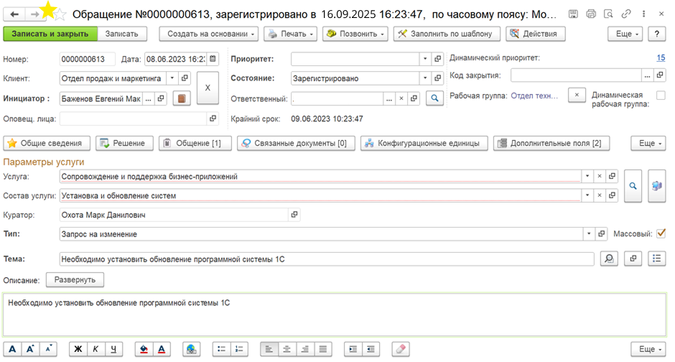Open the Конфигурационные единицы tab
Image resolution: width=675 pixels, height=362 pixels.
tap(424, 144)
